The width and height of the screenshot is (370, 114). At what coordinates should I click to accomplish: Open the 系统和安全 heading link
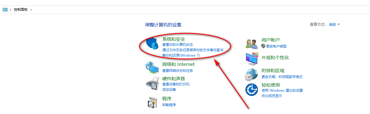tap(174, 39)
